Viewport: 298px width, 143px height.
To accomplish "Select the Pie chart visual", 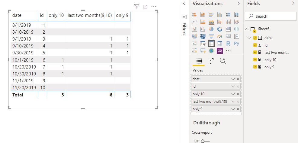I will tap(211, 29).
